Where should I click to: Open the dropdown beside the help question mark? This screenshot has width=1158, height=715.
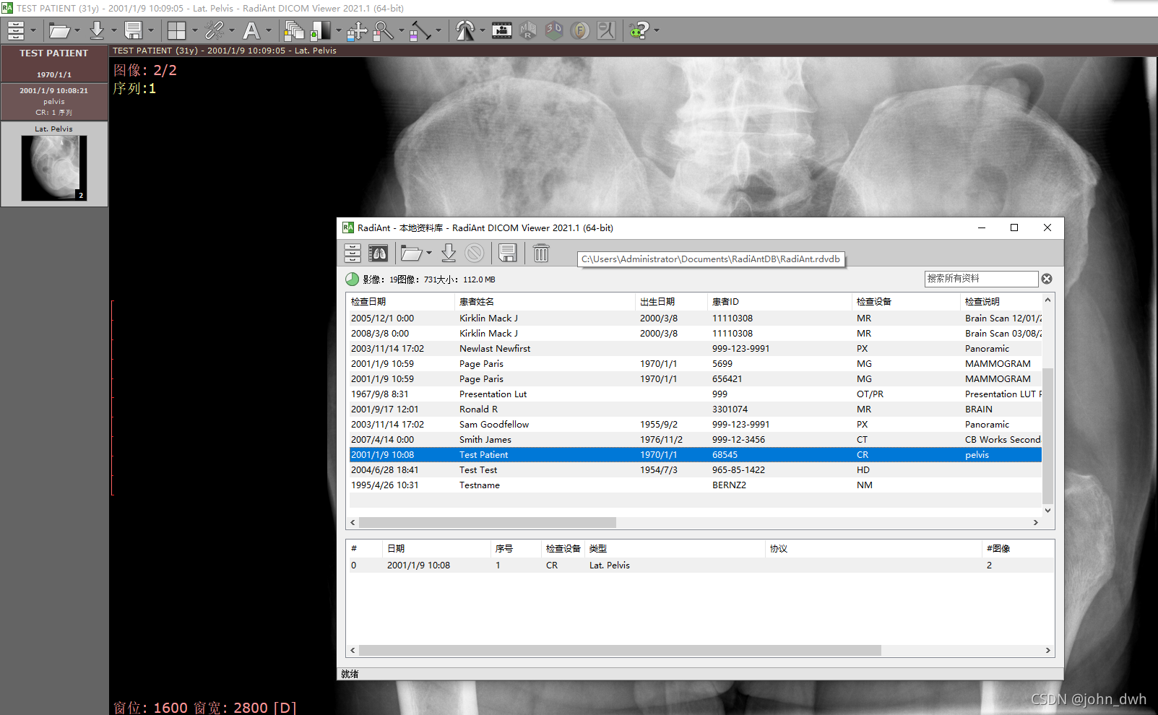655,30
